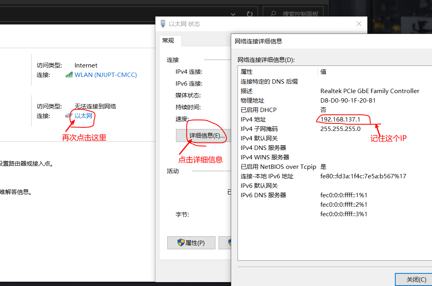Select the 192.168.137.1 IPv4 address value

pyautogui.click(x=340, y=119)
